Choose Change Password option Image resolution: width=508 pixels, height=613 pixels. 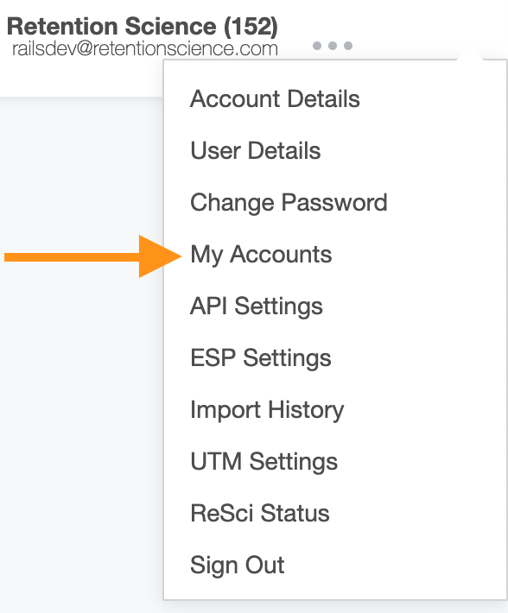289,203
